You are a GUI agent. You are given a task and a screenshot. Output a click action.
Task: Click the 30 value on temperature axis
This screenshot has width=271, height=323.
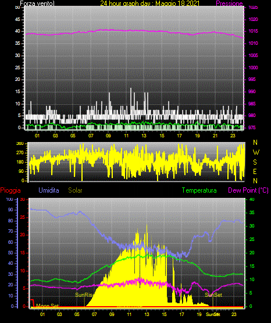pos(252,226)
